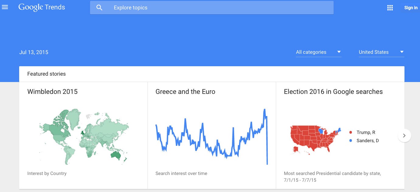Toggle the Featured stories section
The width and height of the screenshot is (420, 192).
click(46, 74)
